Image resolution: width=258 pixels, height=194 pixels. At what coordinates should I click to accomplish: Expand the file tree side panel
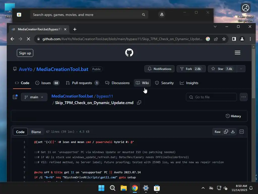(15, 97)
